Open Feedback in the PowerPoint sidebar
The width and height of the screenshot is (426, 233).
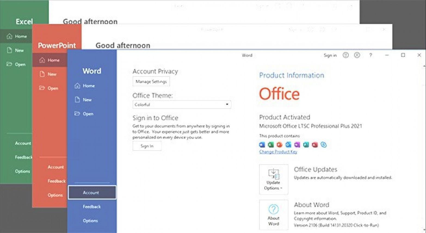pyautogui.click(x=57, y=181)
